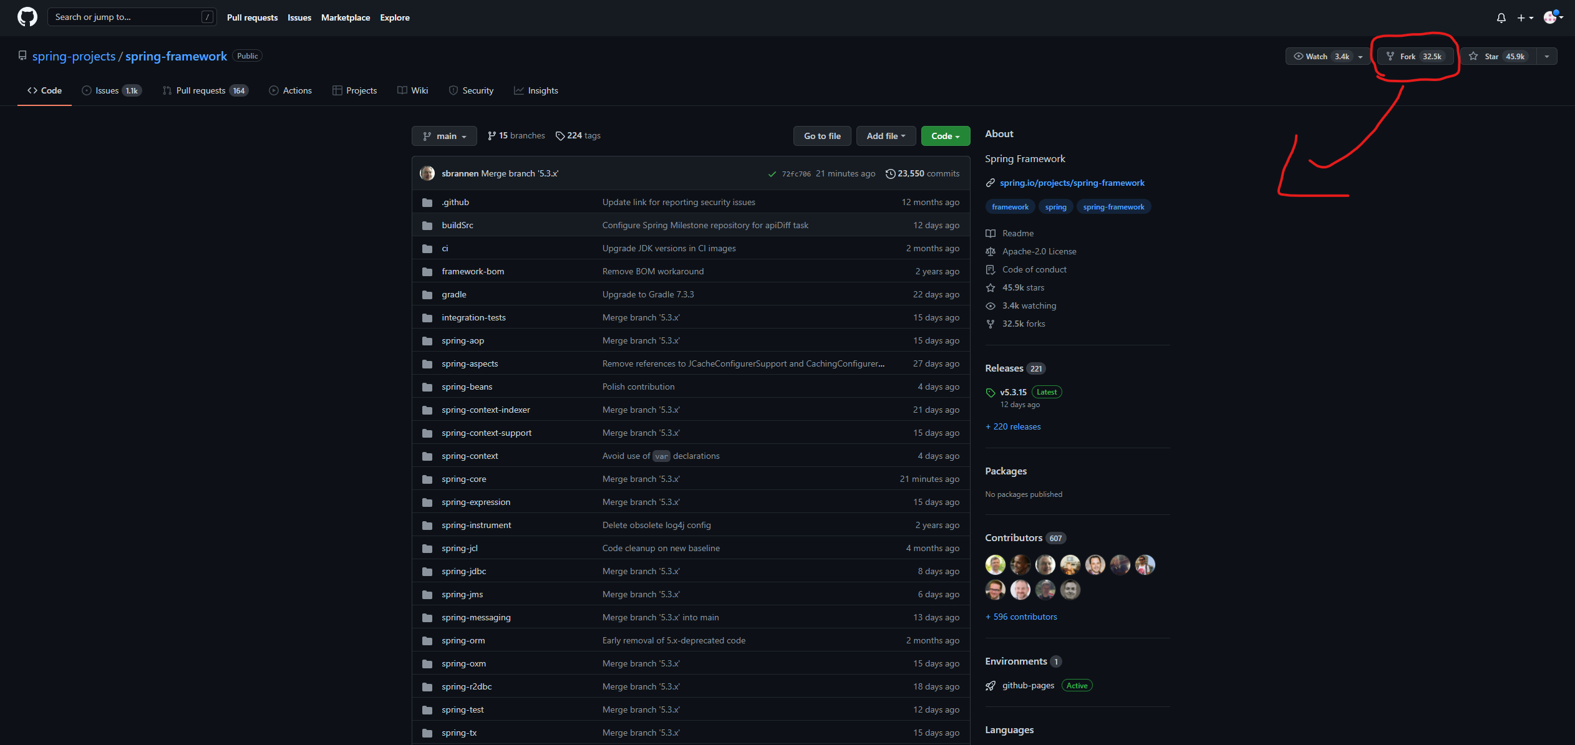Click the folder icon beside spring-aop
The height and width of the screenshot is (745, 1575).
pyautogui.click(x=427, y=340)
